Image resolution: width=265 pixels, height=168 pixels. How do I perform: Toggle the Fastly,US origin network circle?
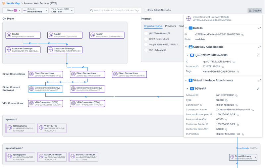146,50
